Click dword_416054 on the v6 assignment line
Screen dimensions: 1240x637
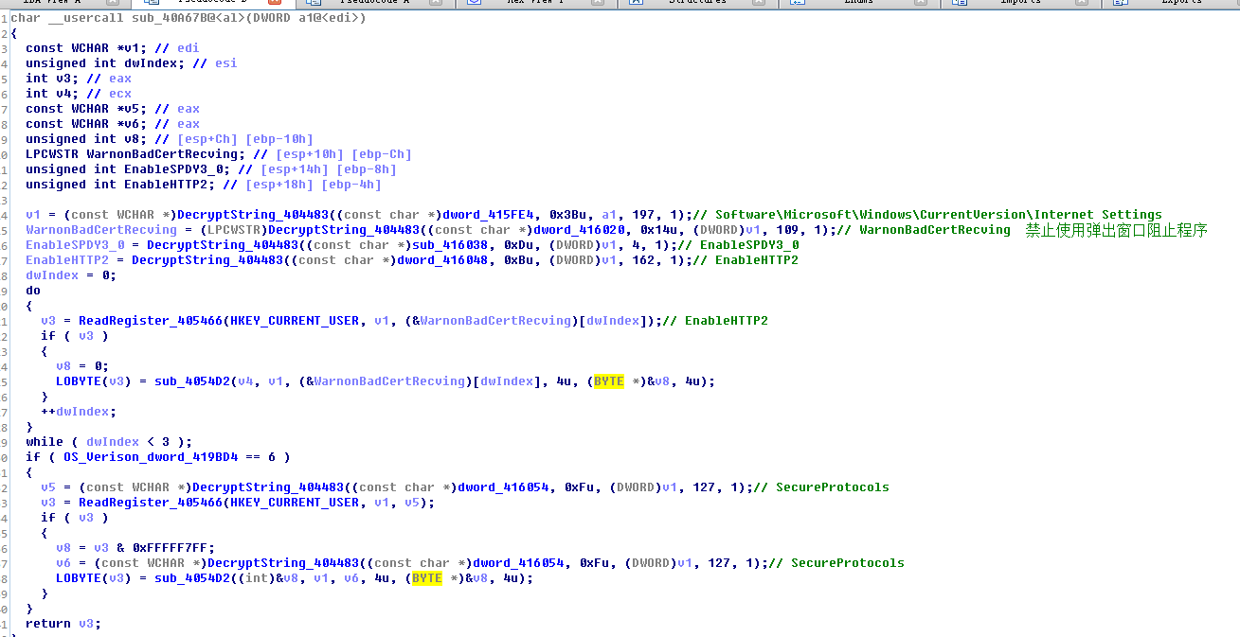click(x=518, y=563)
